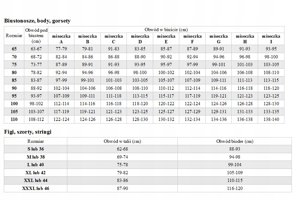Click the 62-68 waist measurement cell
The width and height of the screenshot is (296, 200).
[122, 149]
